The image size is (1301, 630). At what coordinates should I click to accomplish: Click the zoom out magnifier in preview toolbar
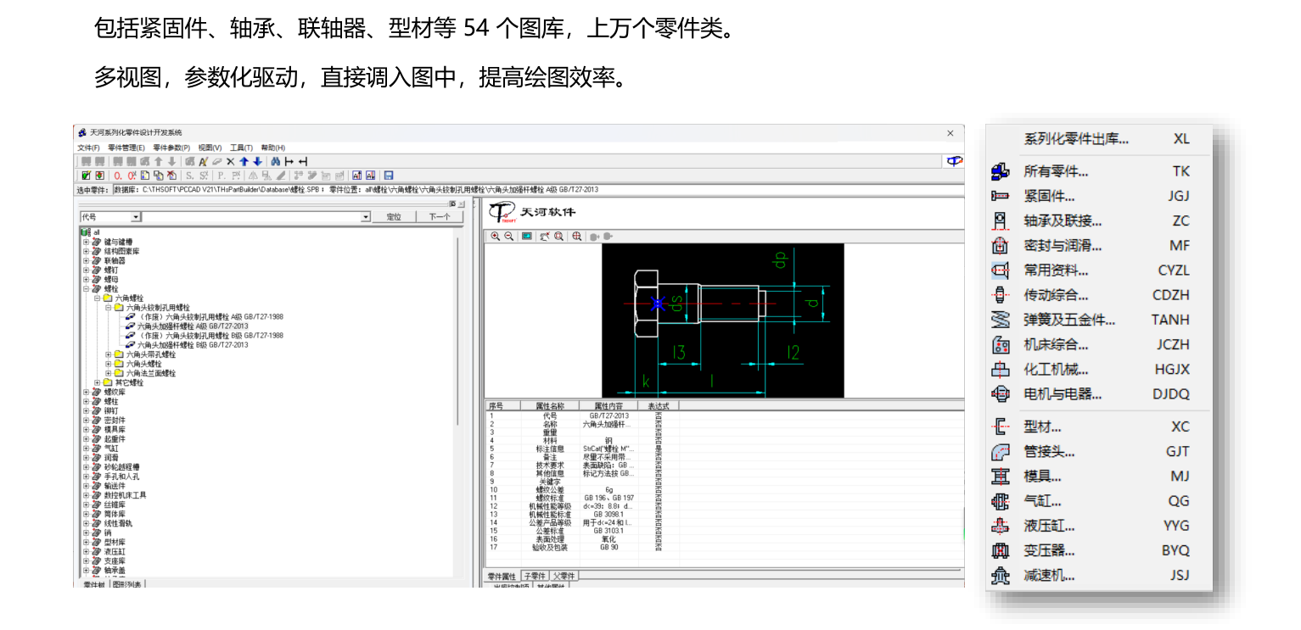pyautogui.click(x=509, y=237)
